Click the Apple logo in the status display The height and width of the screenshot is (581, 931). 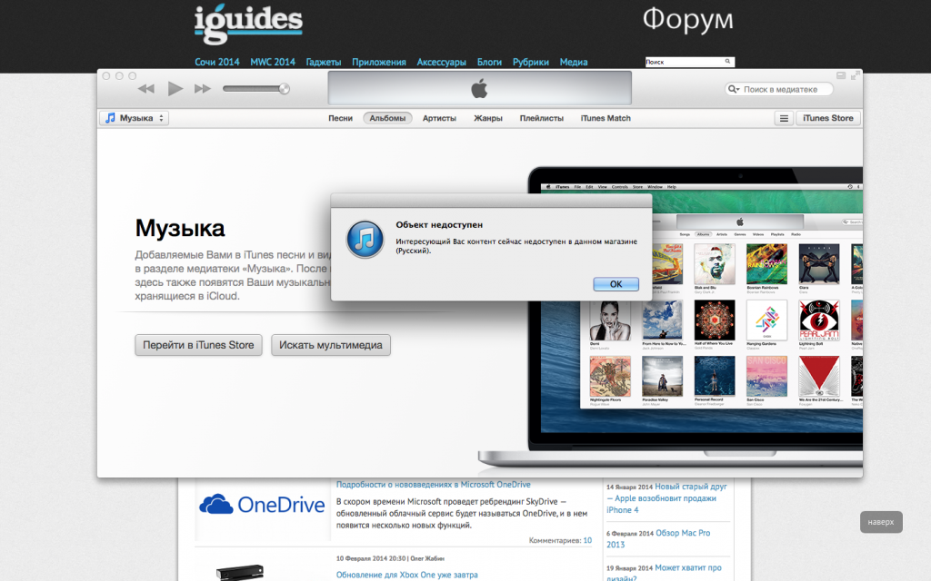pyautogui.click(x=479, y=89)
